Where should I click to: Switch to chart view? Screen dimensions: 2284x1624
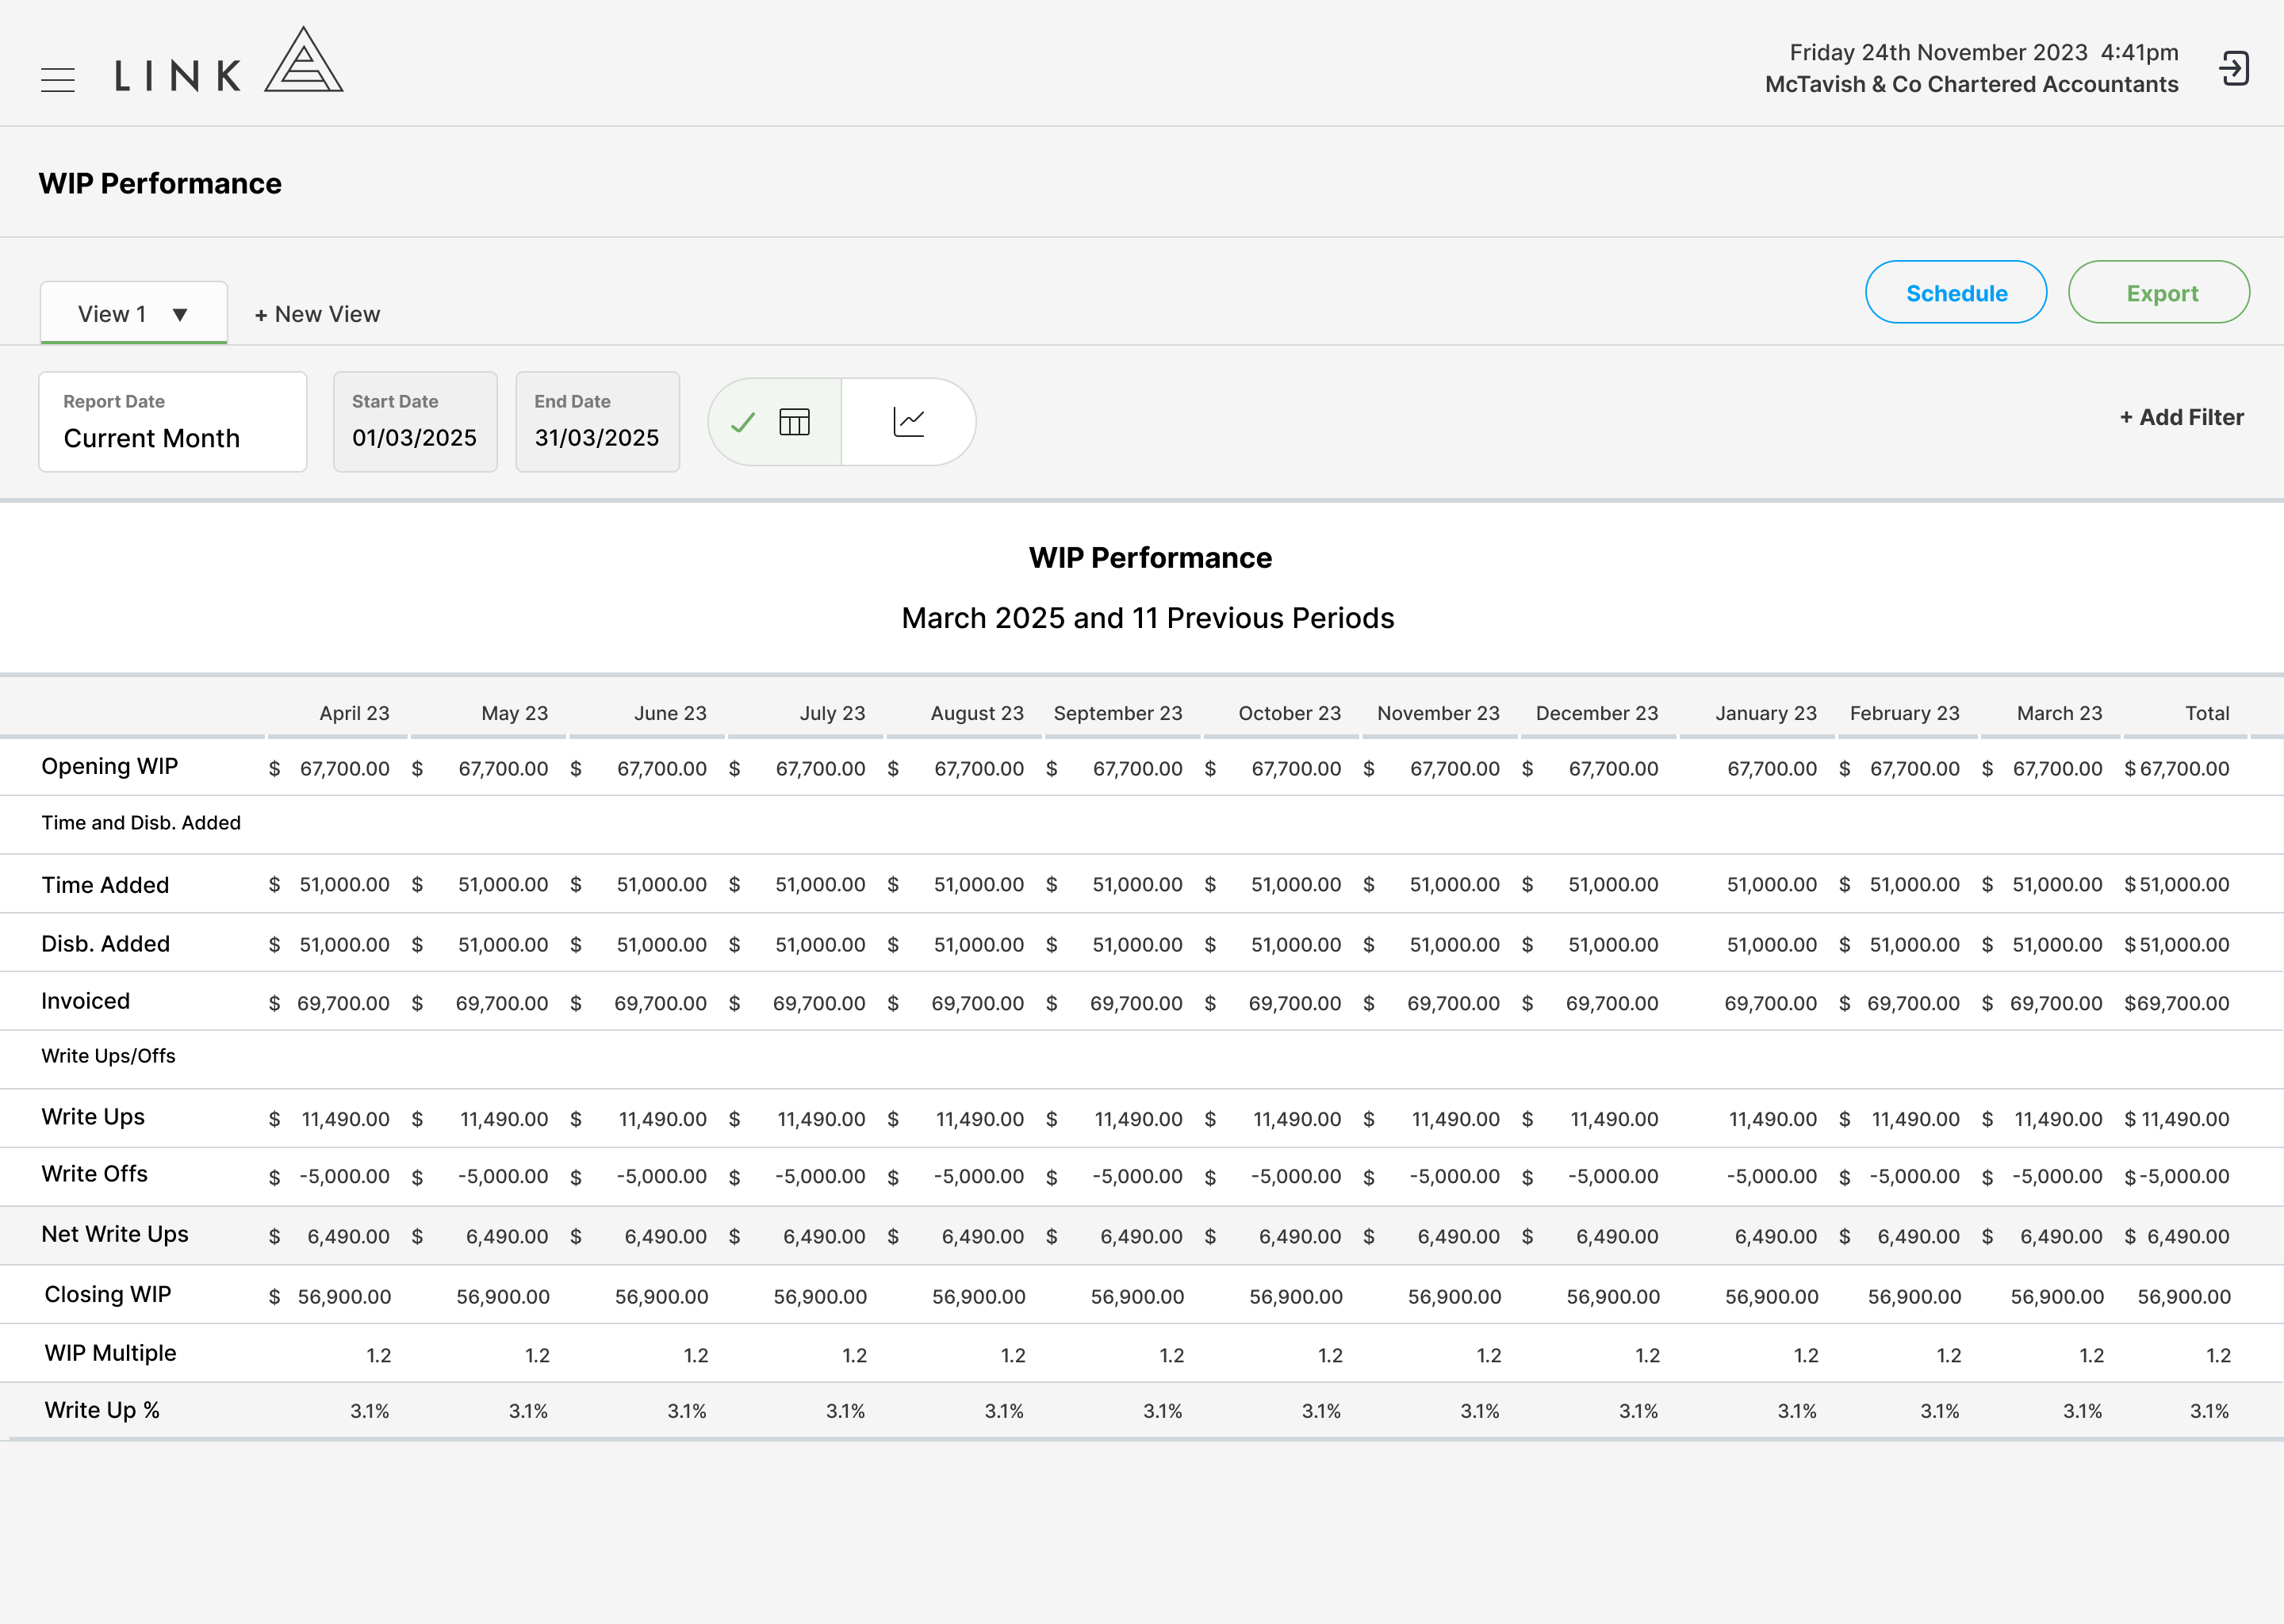(909, 422)
